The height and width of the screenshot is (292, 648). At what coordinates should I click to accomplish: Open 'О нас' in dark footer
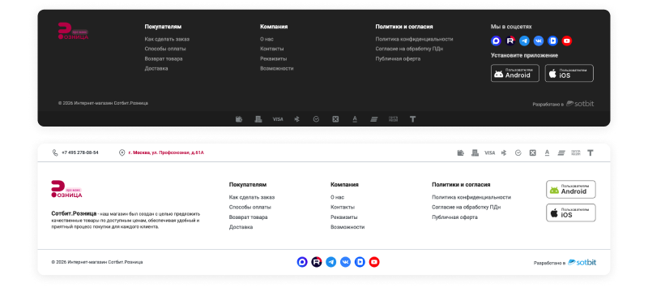[266, 39]
